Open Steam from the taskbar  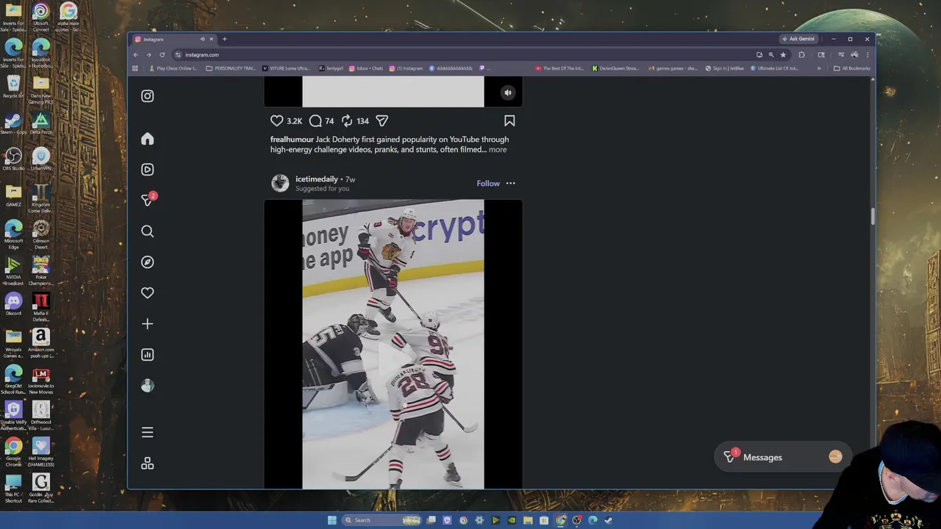pos(609,520)
